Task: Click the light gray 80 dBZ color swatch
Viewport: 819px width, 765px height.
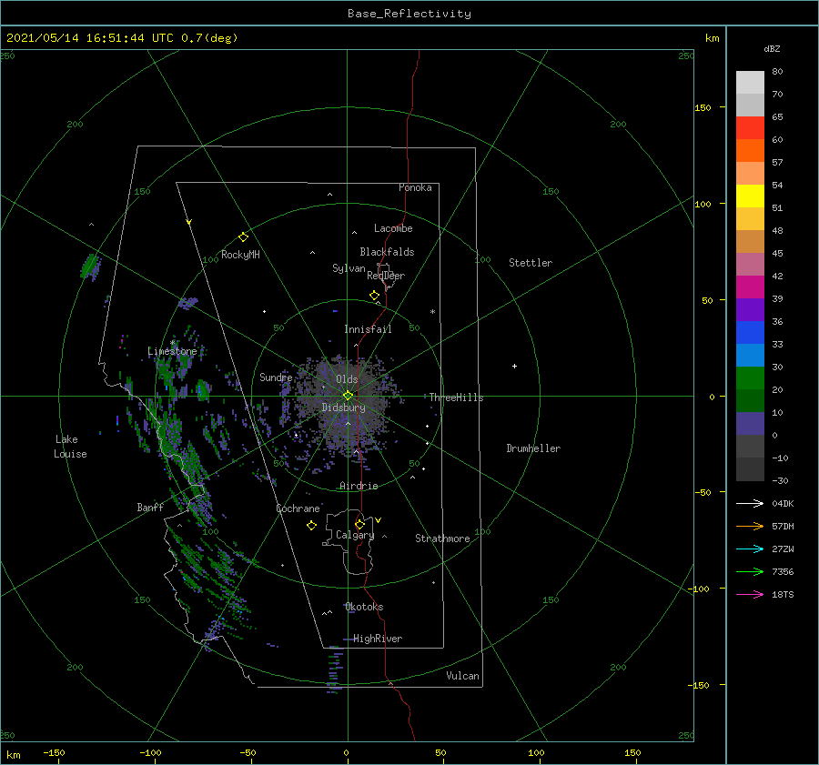Action: point(750,83)
